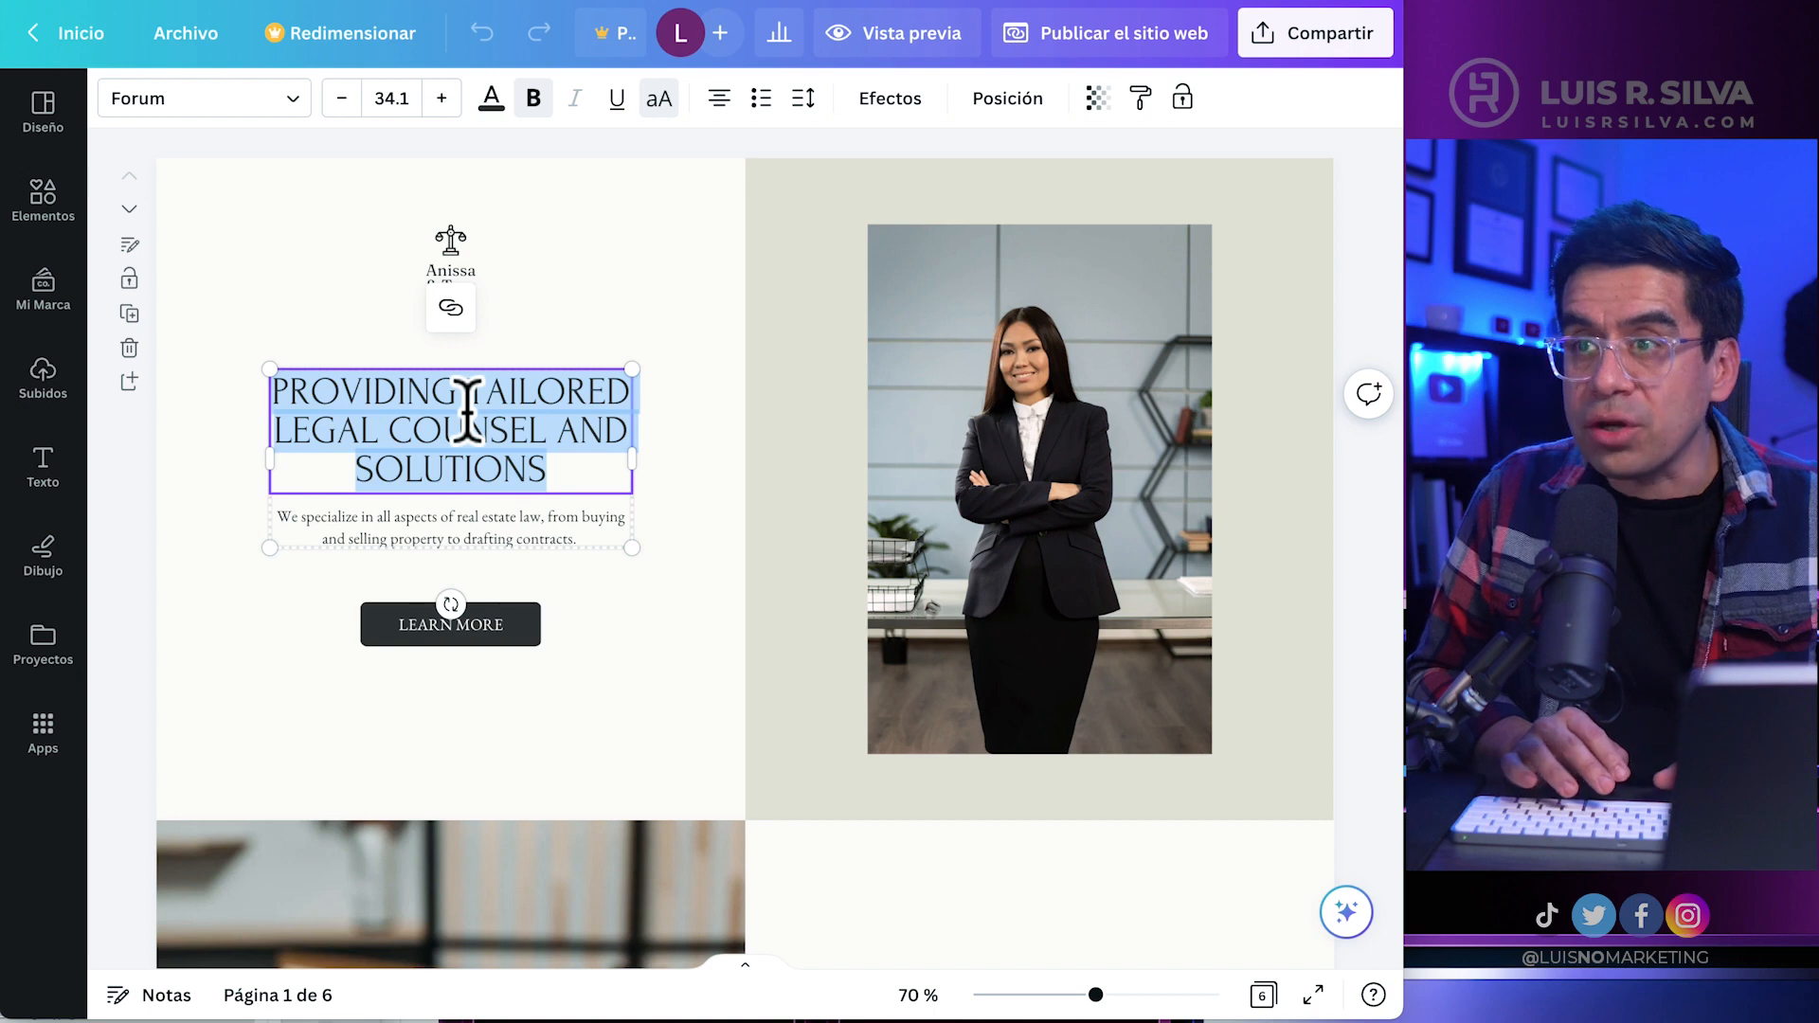The image size is (1819, 1023).
Task: Open page notes edit icon
Action: pyautogui.click(x=129, y=244)
